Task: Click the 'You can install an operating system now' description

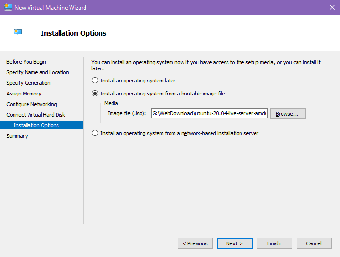Action: (206, 65)
